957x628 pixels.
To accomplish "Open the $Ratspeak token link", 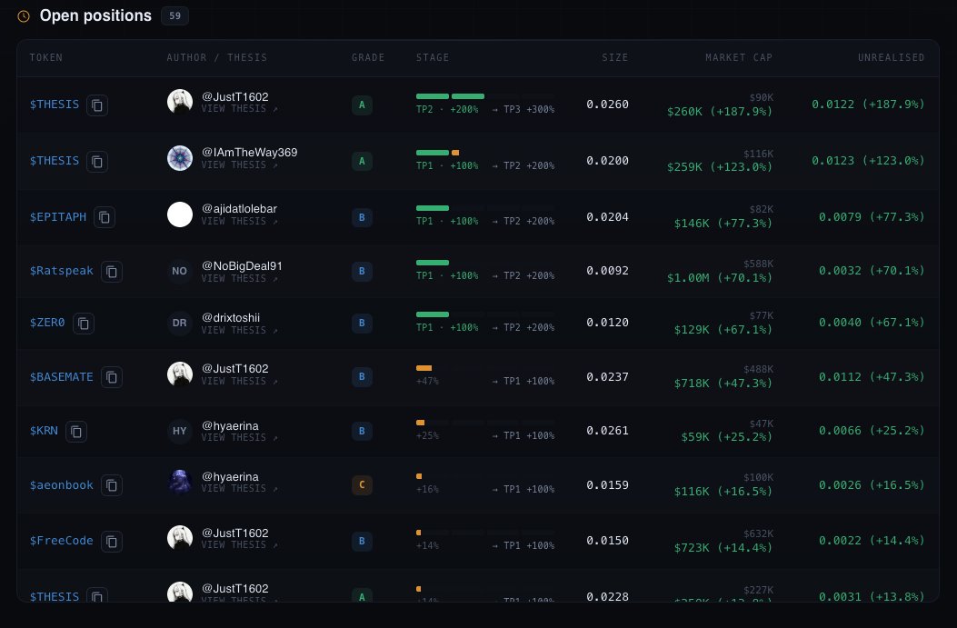I will pyautogui.click(x=62, y=270).
